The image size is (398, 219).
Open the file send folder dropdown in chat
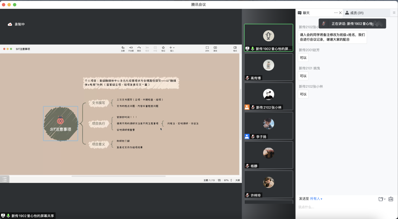click(382, 199)
